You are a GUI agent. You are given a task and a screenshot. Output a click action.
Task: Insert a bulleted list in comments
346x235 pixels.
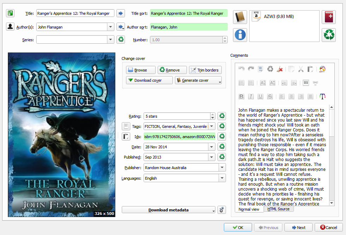[x=251, y=83]
